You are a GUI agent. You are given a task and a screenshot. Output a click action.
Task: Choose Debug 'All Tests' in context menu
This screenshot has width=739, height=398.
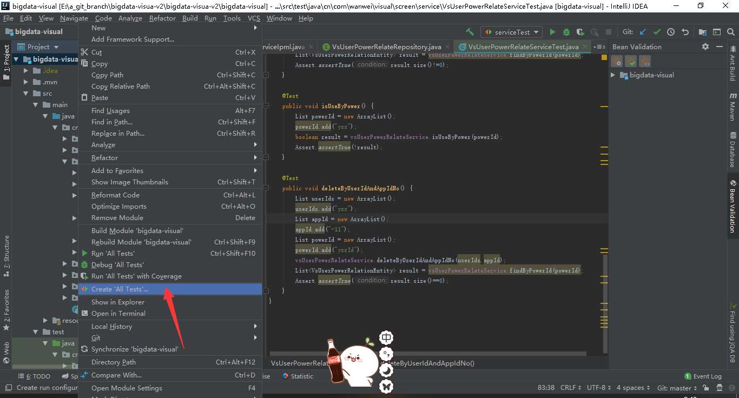click(170, 264)
